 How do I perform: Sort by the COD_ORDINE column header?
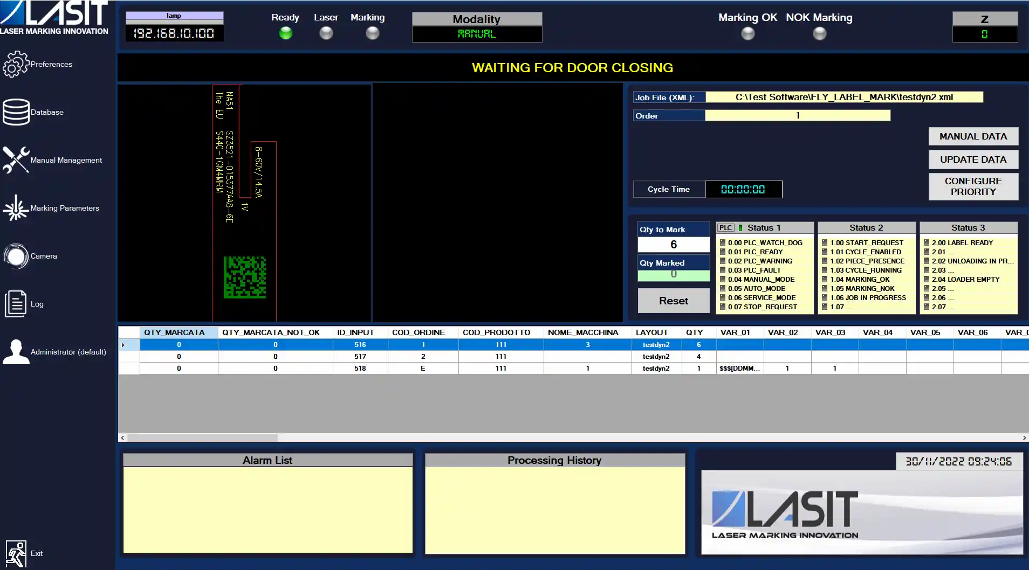tap(419, 332)
